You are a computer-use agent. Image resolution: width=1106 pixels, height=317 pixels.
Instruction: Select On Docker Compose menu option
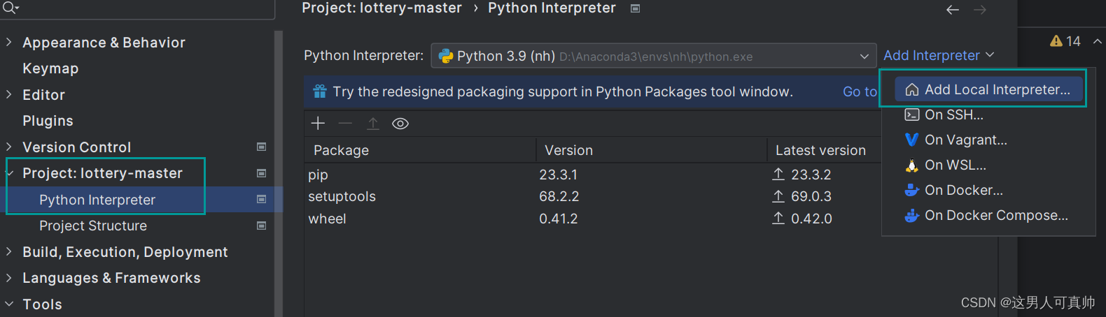click(995, 216)
